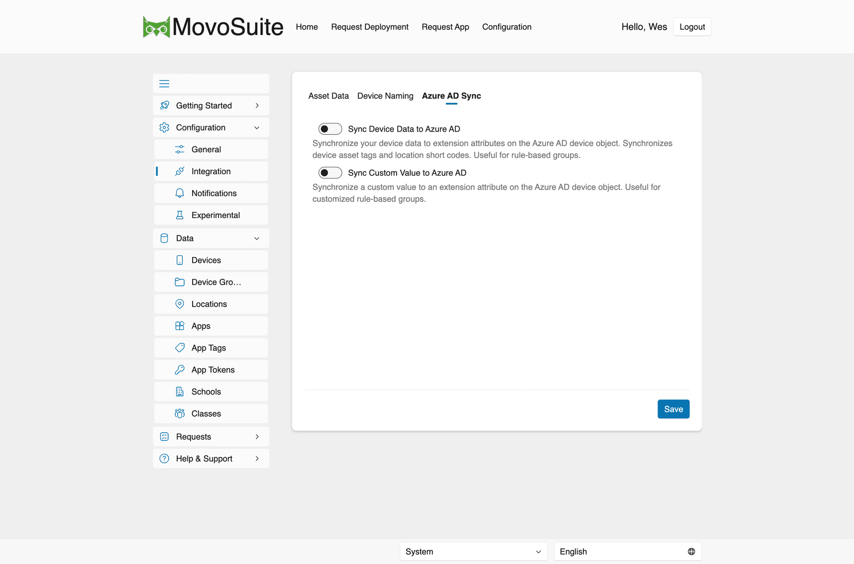Switch to the Device Naming tab

385,96
